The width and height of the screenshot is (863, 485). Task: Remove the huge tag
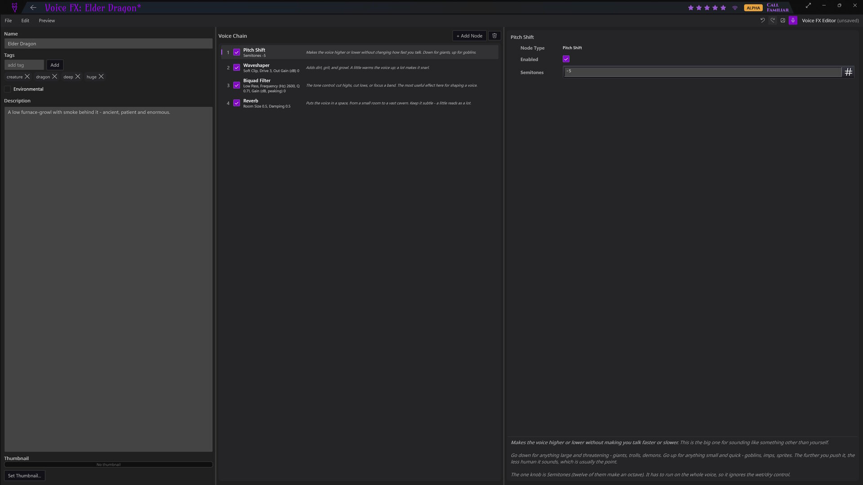pos(101,77)
